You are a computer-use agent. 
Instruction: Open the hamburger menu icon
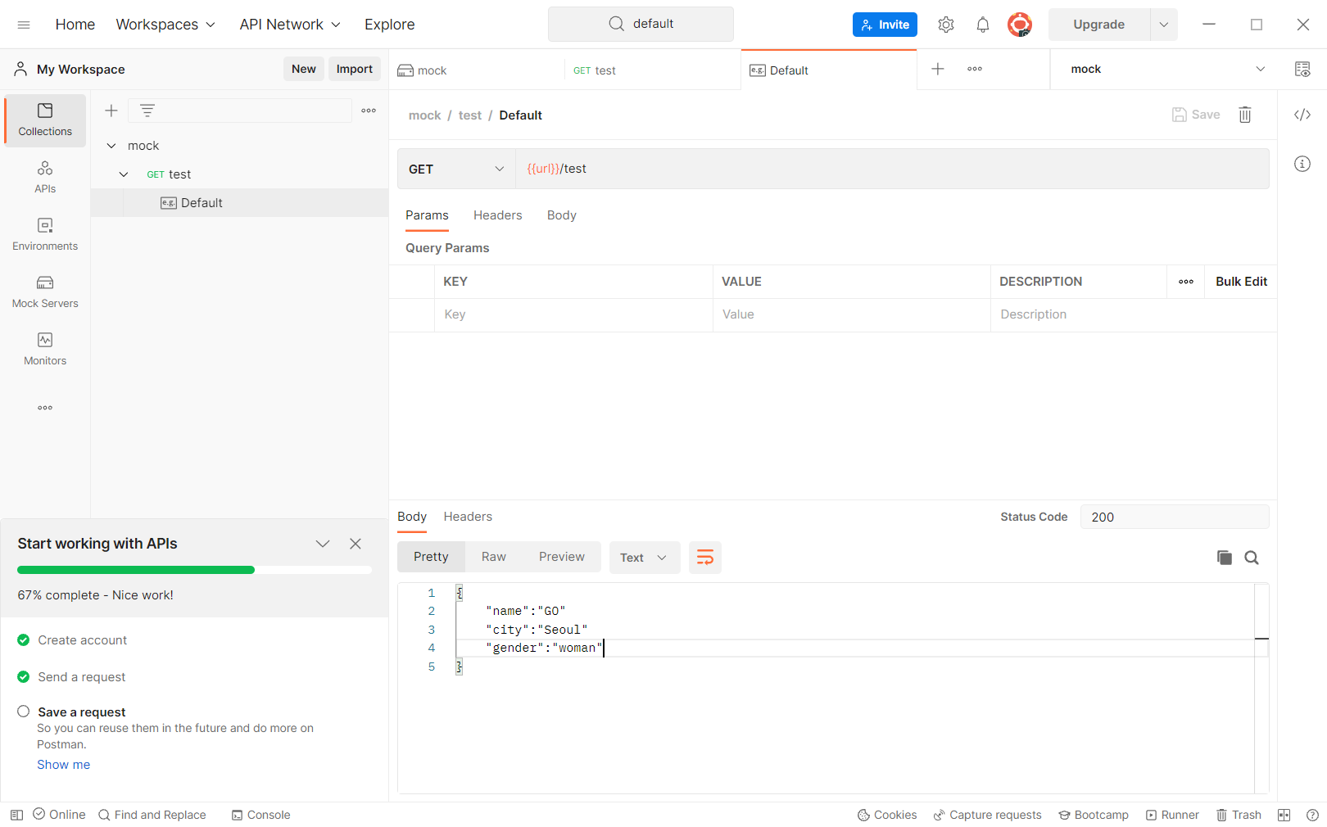click(x=24, y=25)
